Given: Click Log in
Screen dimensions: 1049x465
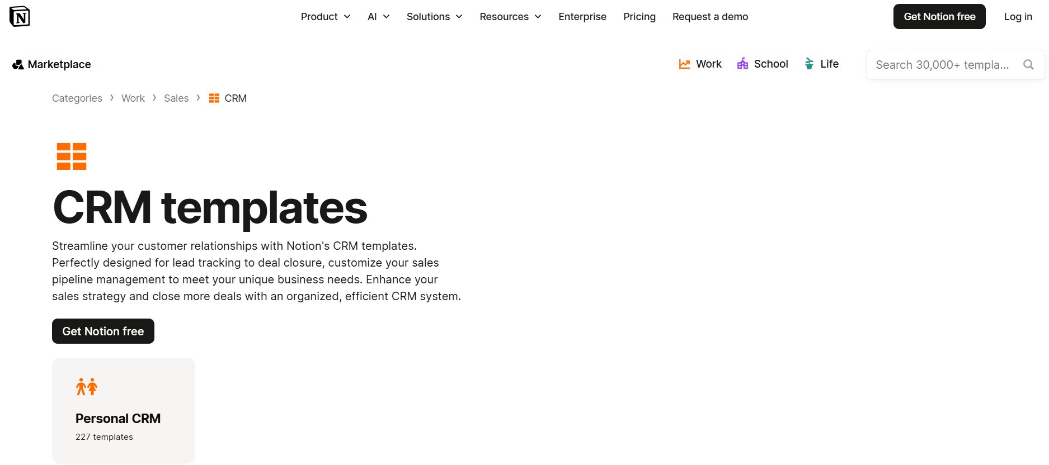Looking at the screenshot, I should 1018,17.
